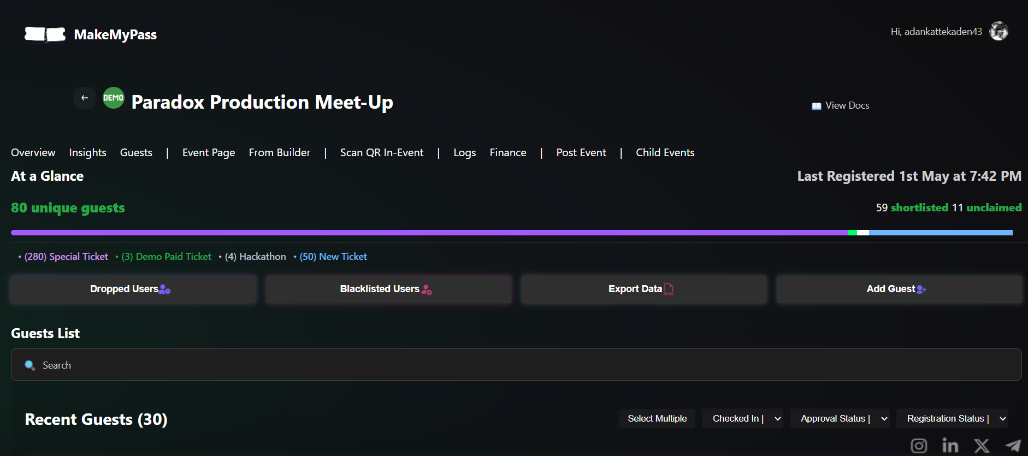Image resolution: width=1028 pixels, height=456 pixels.
Task: Click the add-person icon on Add Guest
Action: coord(921,289)
